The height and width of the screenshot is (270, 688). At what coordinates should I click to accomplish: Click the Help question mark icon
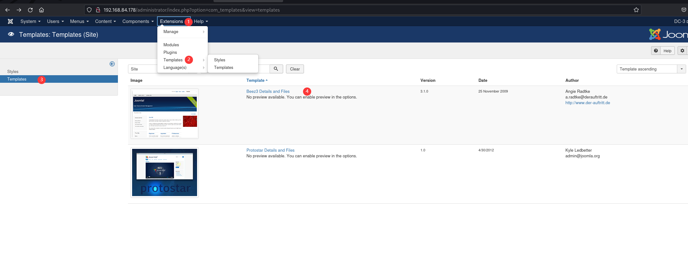point(656,51)
